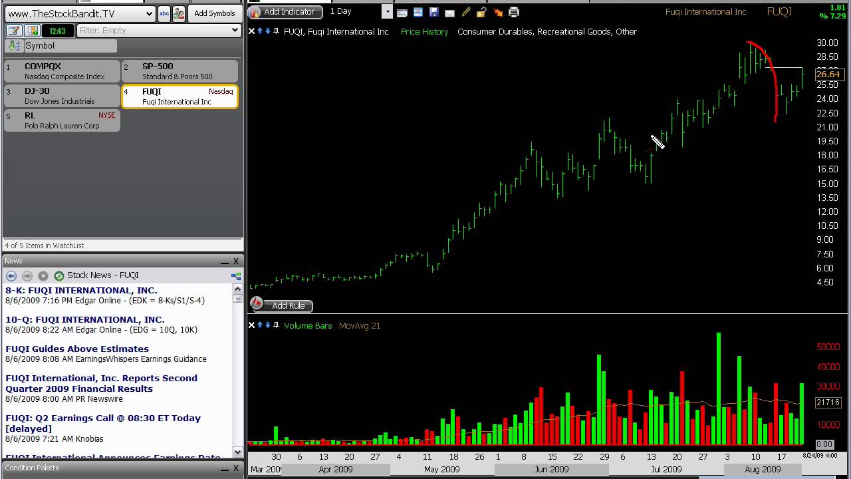Open Q2 Earnings Call news link

tap(103, 424)
